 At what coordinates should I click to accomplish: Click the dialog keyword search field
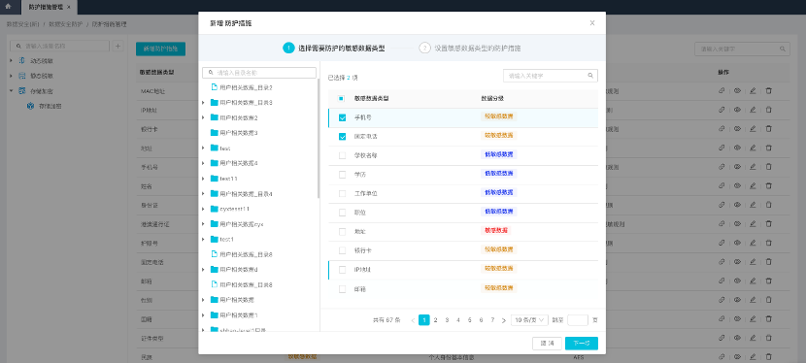[x=550, y=76]
